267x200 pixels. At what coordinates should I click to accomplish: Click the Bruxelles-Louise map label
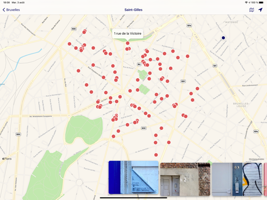(x=241, y=105)
